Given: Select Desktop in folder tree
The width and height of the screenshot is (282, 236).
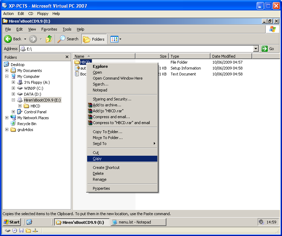Looking at the screenshot, I should click(17, 64).
